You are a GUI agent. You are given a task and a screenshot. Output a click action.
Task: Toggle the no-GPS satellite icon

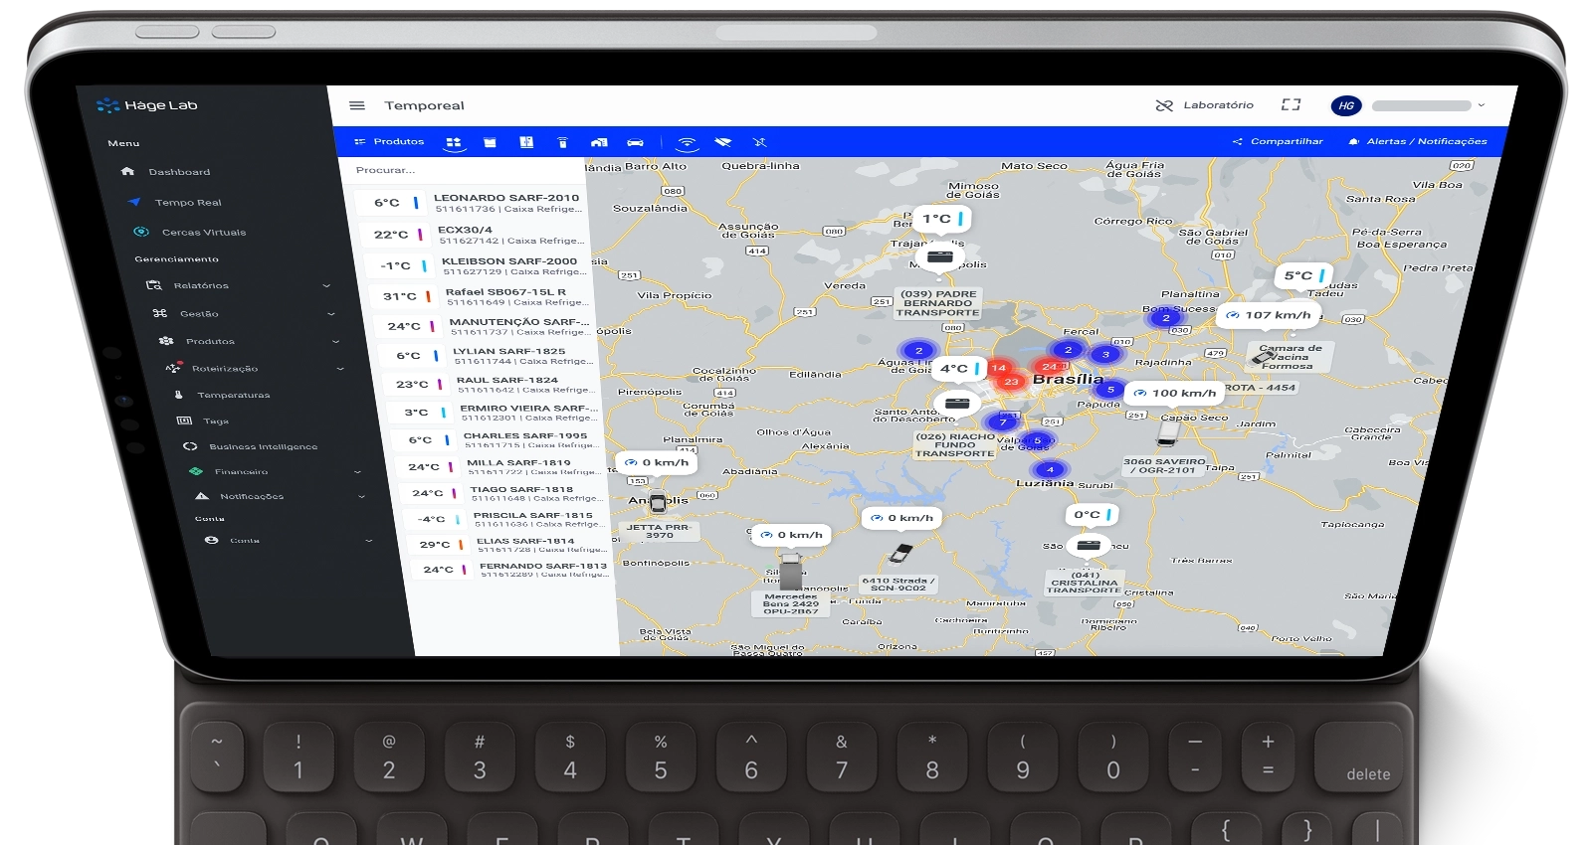coord(760,142)
